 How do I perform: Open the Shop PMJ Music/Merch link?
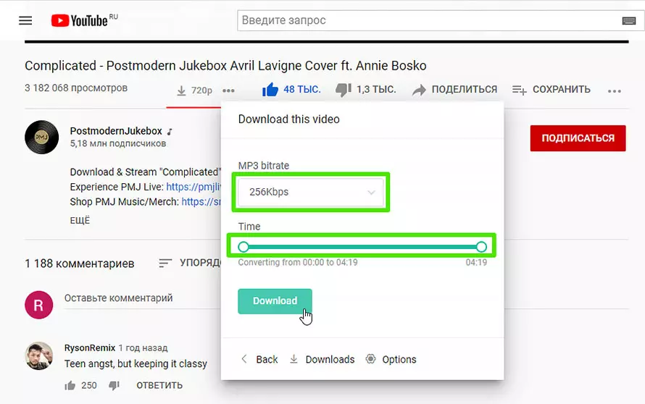tap(201, 202)
